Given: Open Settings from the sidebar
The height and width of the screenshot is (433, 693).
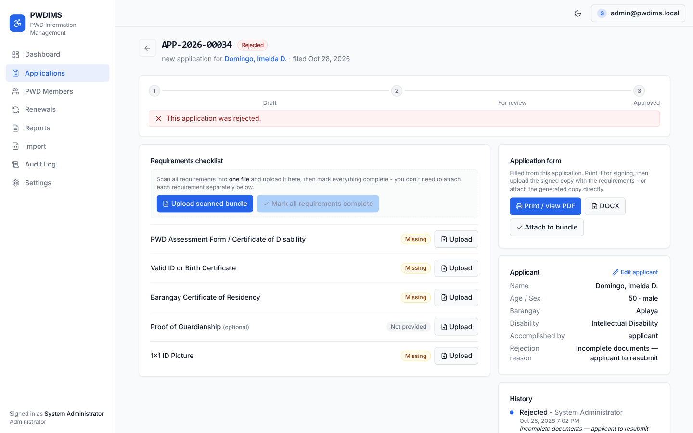Looking at the screenshot, I should (x=57, y=183).
